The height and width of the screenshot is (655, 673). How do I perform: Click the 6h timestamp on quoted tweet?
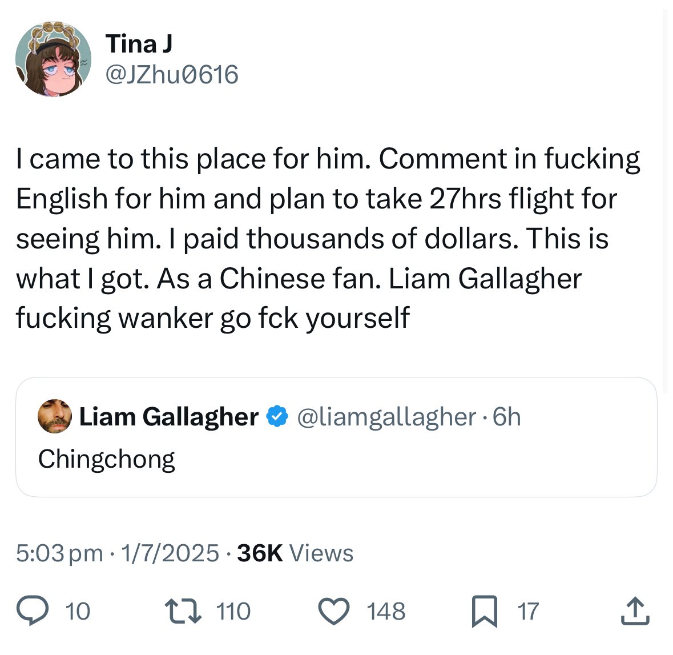click(x=506, y=417)
